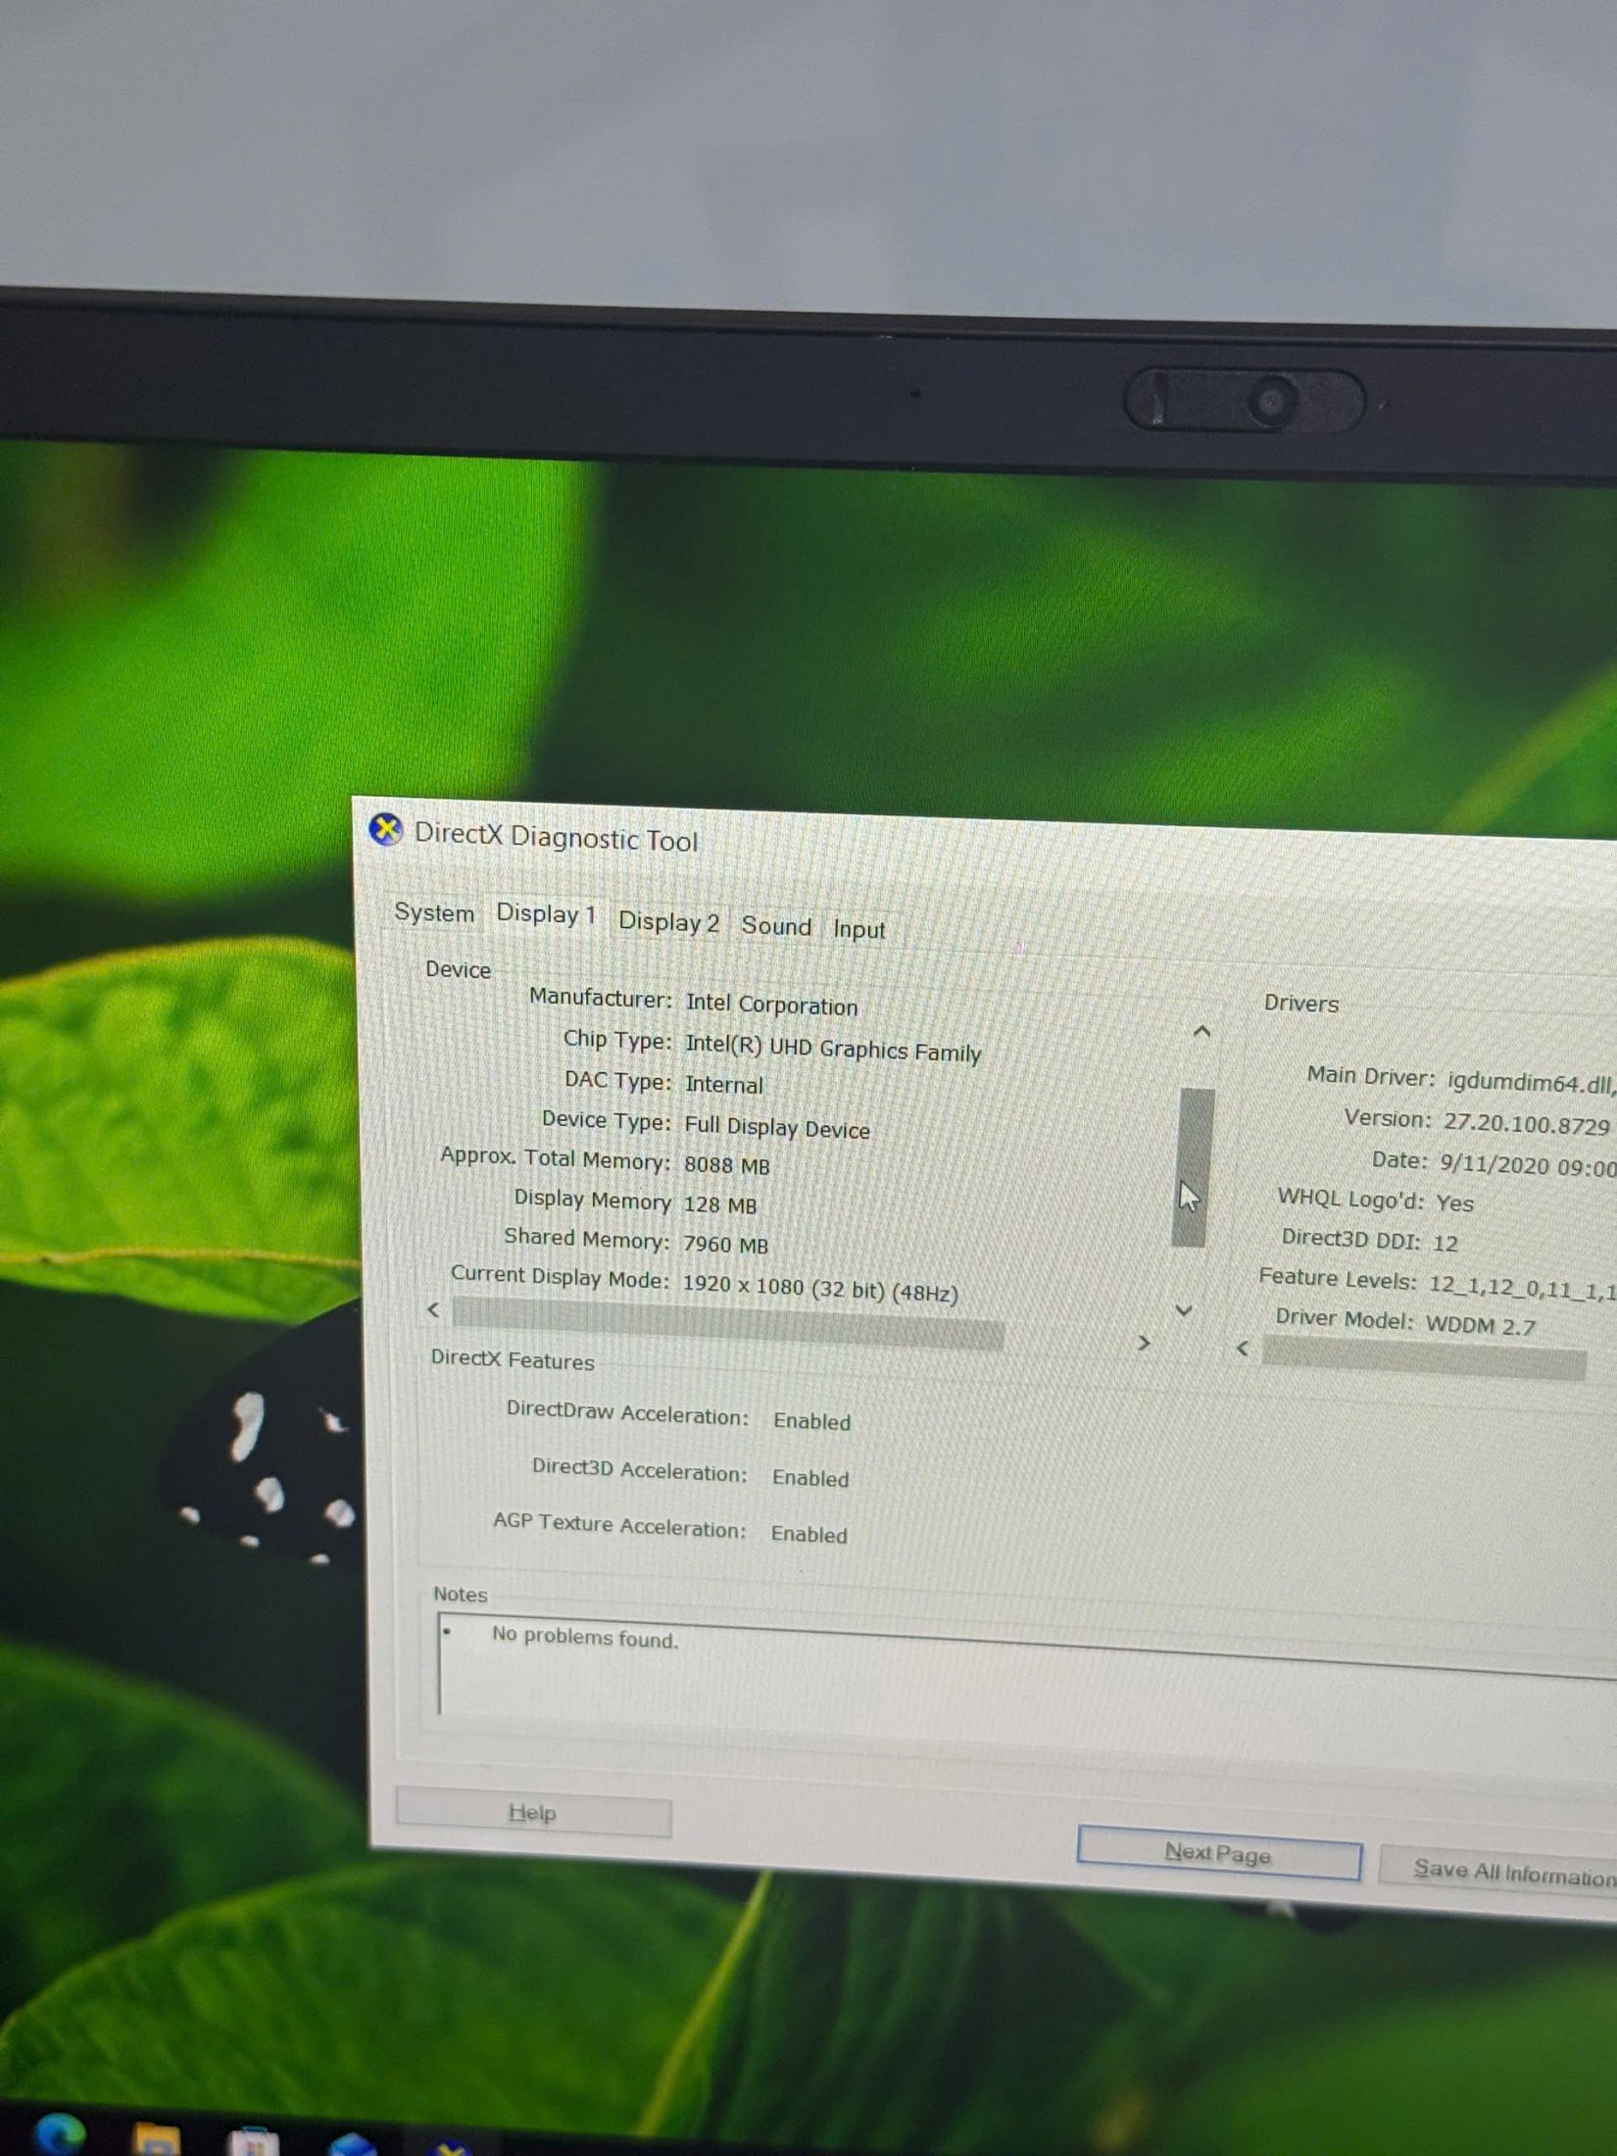Open File Explorer from the taskbar
Image resolution: width=1617 pixels, height=2156 pixels.
point(157,2139)
